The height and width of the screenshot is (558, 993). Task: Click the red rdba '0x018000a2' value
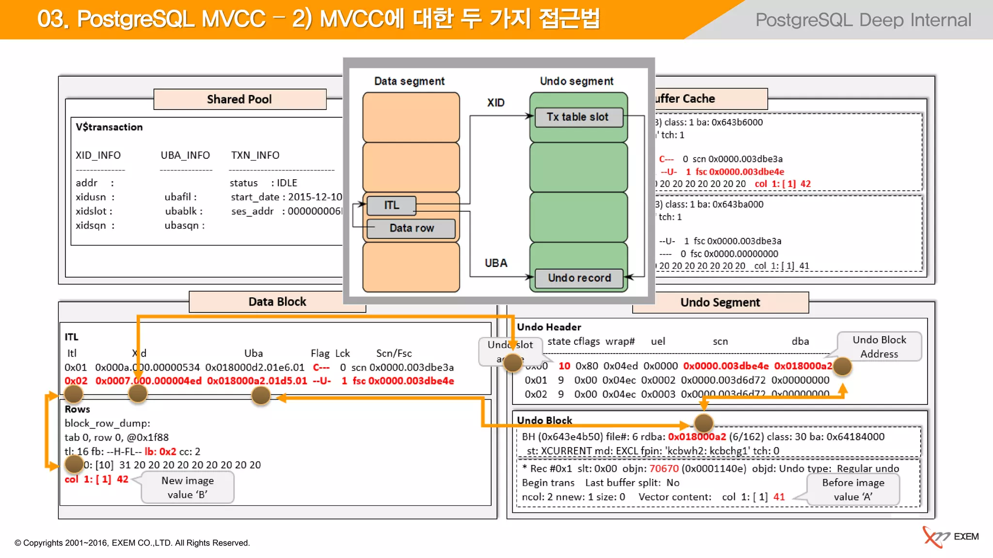pos(697,436)
